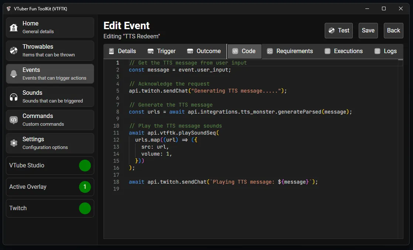Place cursor on code line 8

(x=240, y=112)
